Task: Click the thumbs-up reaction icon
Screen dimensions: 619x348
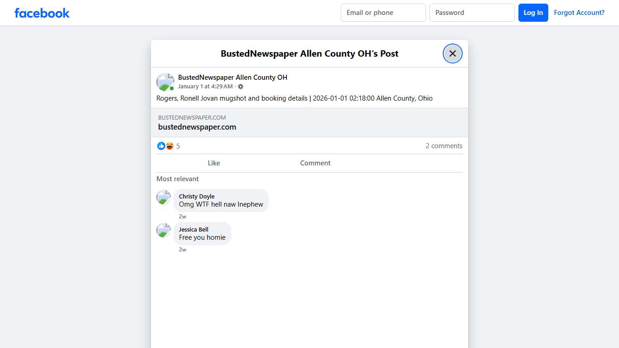Action: (x=161, y=146)
